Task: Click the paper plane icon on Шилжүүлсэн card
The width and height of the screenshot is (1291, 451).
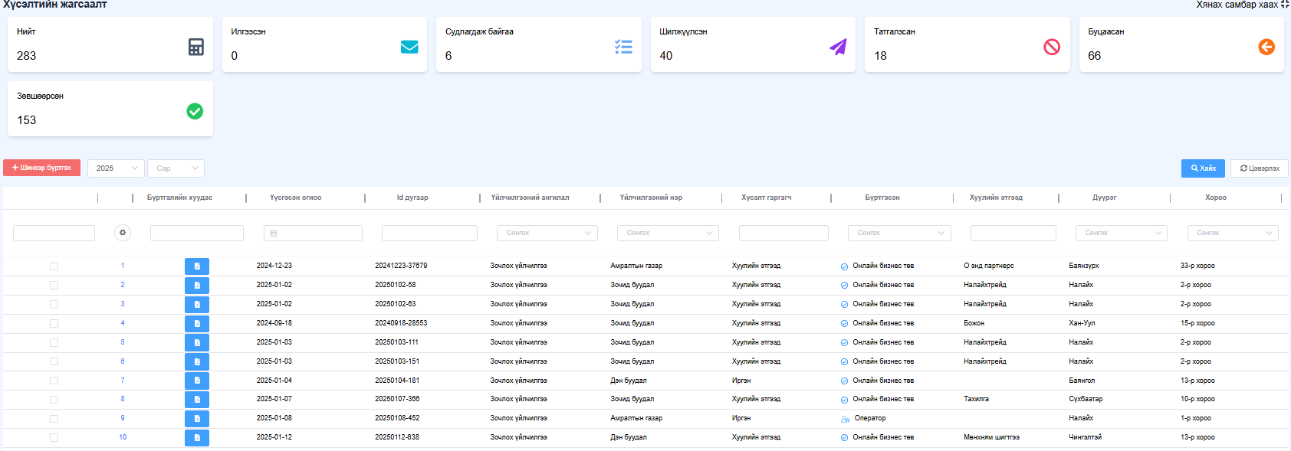Action: pos(838,47)
